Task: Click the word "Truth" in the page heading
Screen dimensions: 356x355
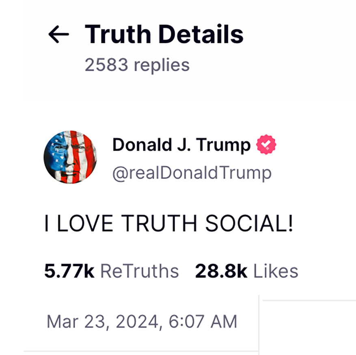Action: (x=117, y=34)
